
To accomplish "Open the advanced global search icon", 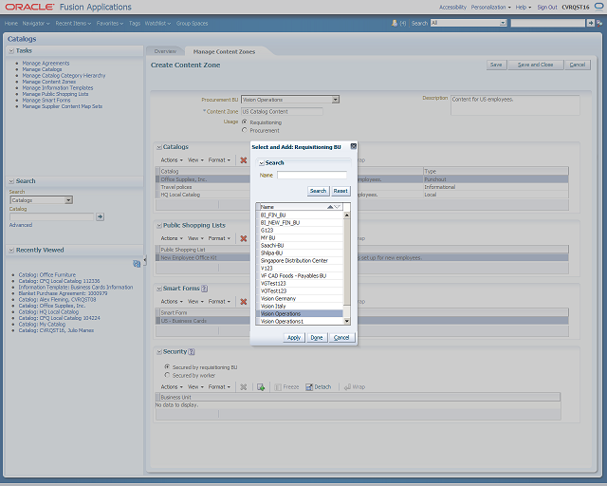I will tap(599, 23).
